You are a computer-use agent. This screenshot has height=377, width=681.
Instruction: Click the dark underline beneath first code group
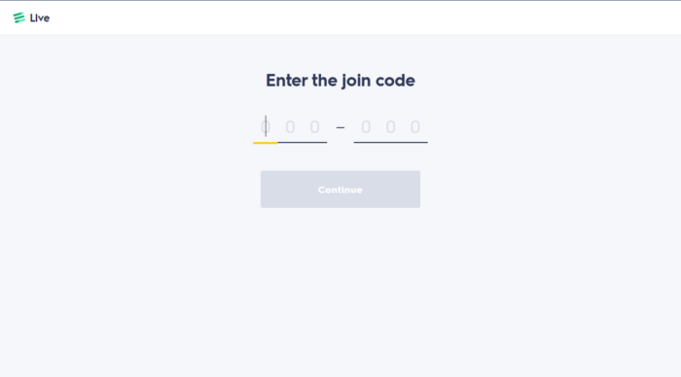(303, 142)
